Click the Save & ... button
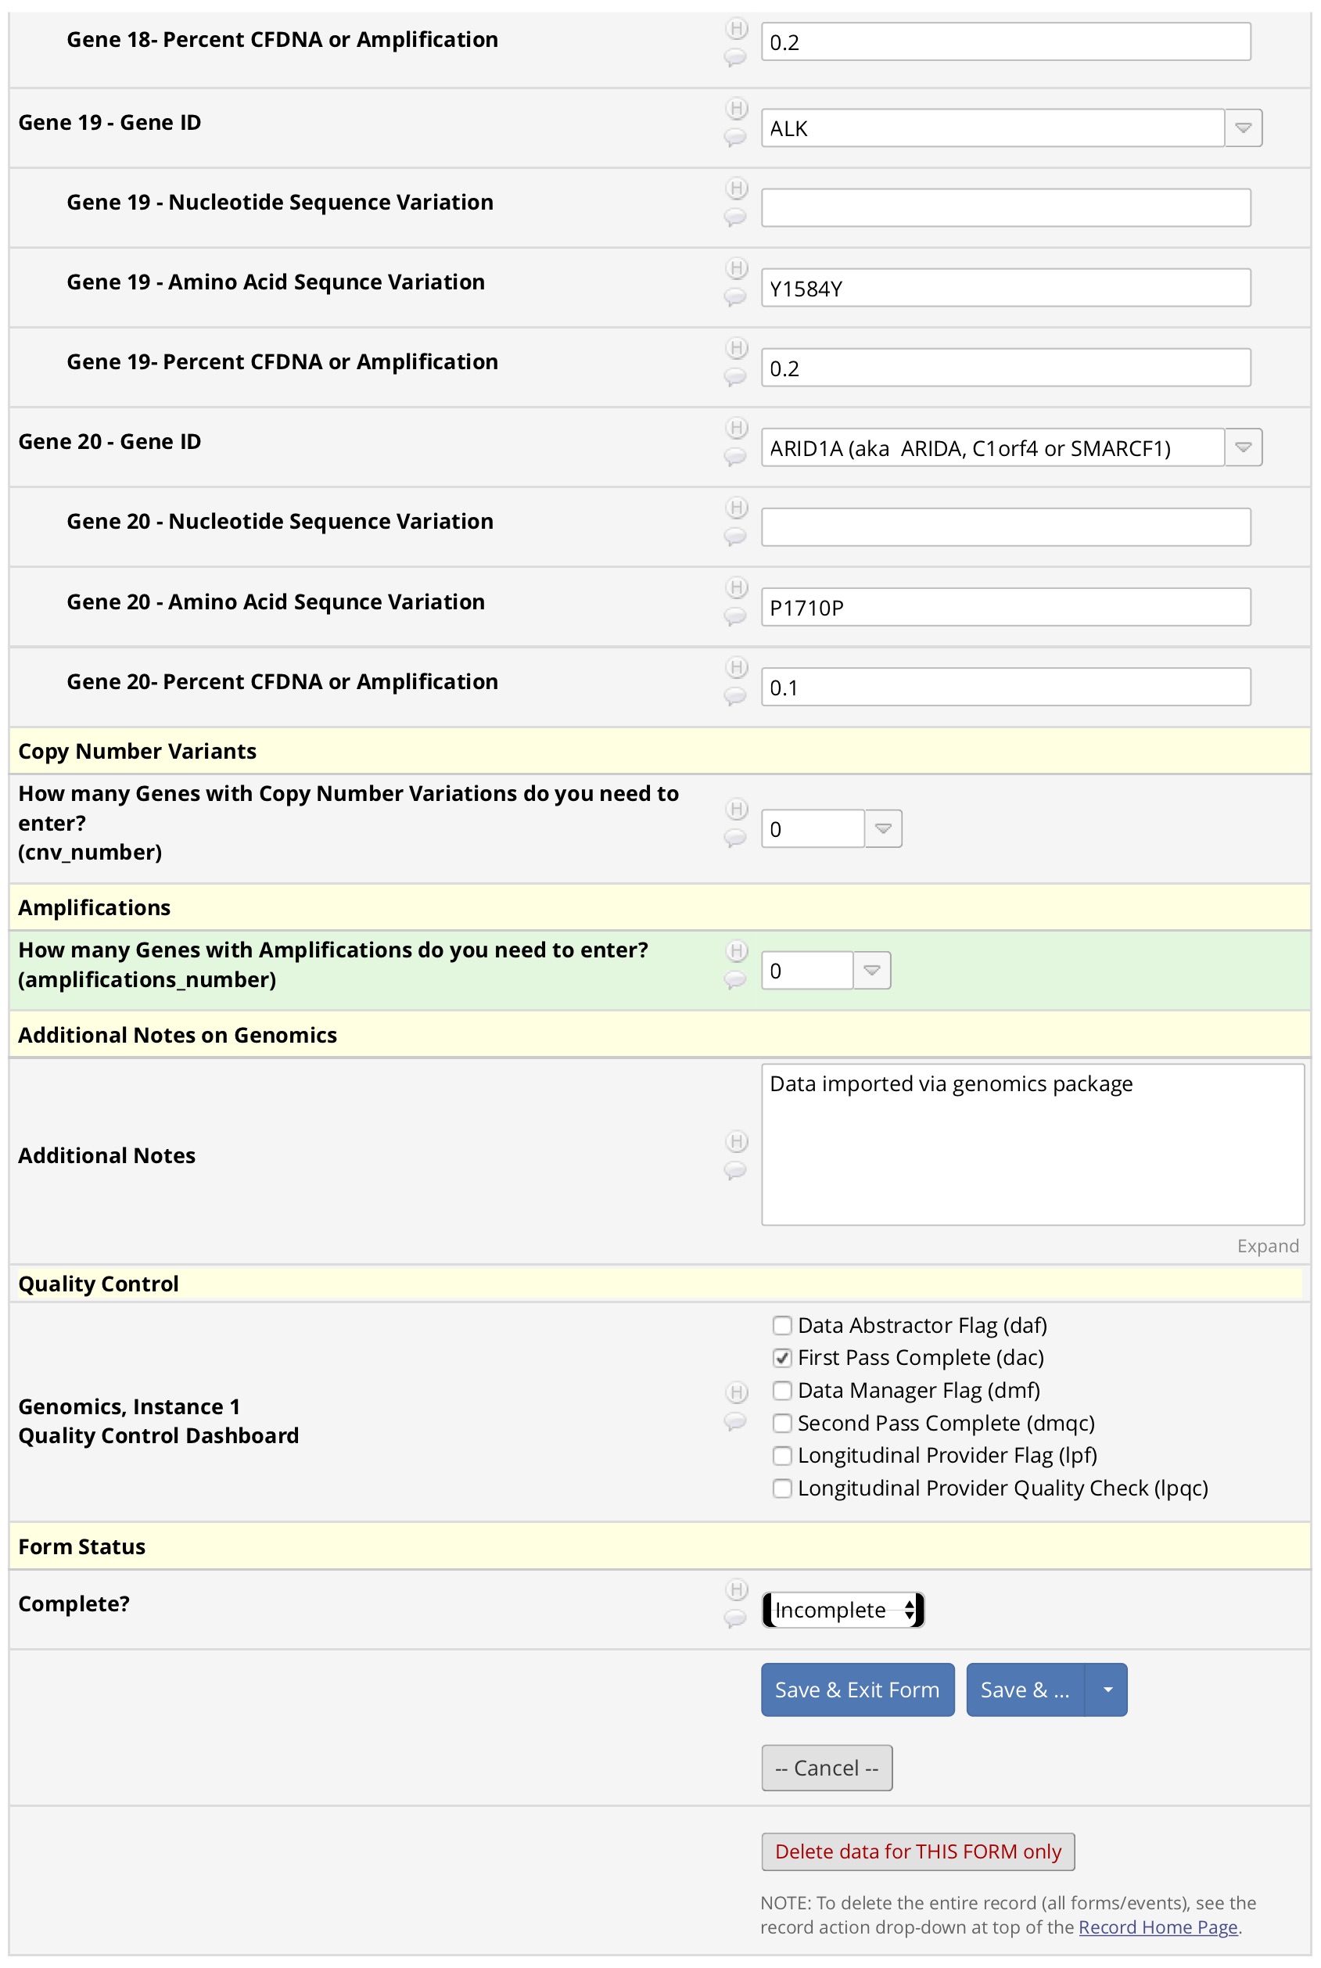Screen dimensions: 1321x1968 pos(1025,1689)
